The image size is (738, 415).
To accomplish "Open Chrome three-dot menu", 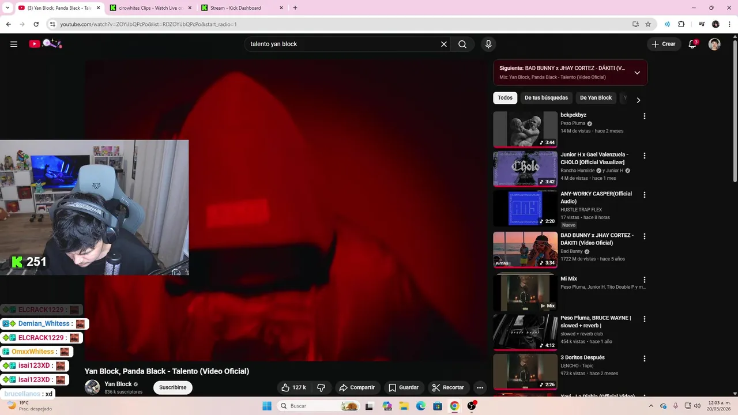I will (729, 24).
